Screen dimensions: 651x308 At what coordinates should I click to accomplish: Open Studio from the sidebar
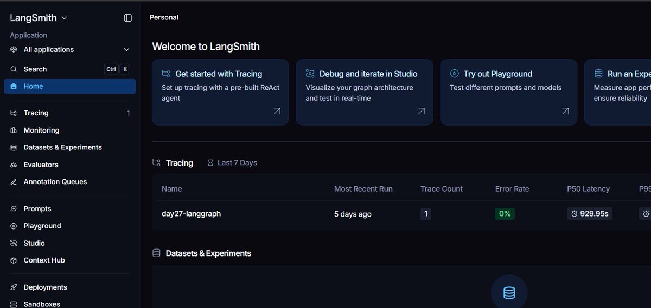pos(70,243)
